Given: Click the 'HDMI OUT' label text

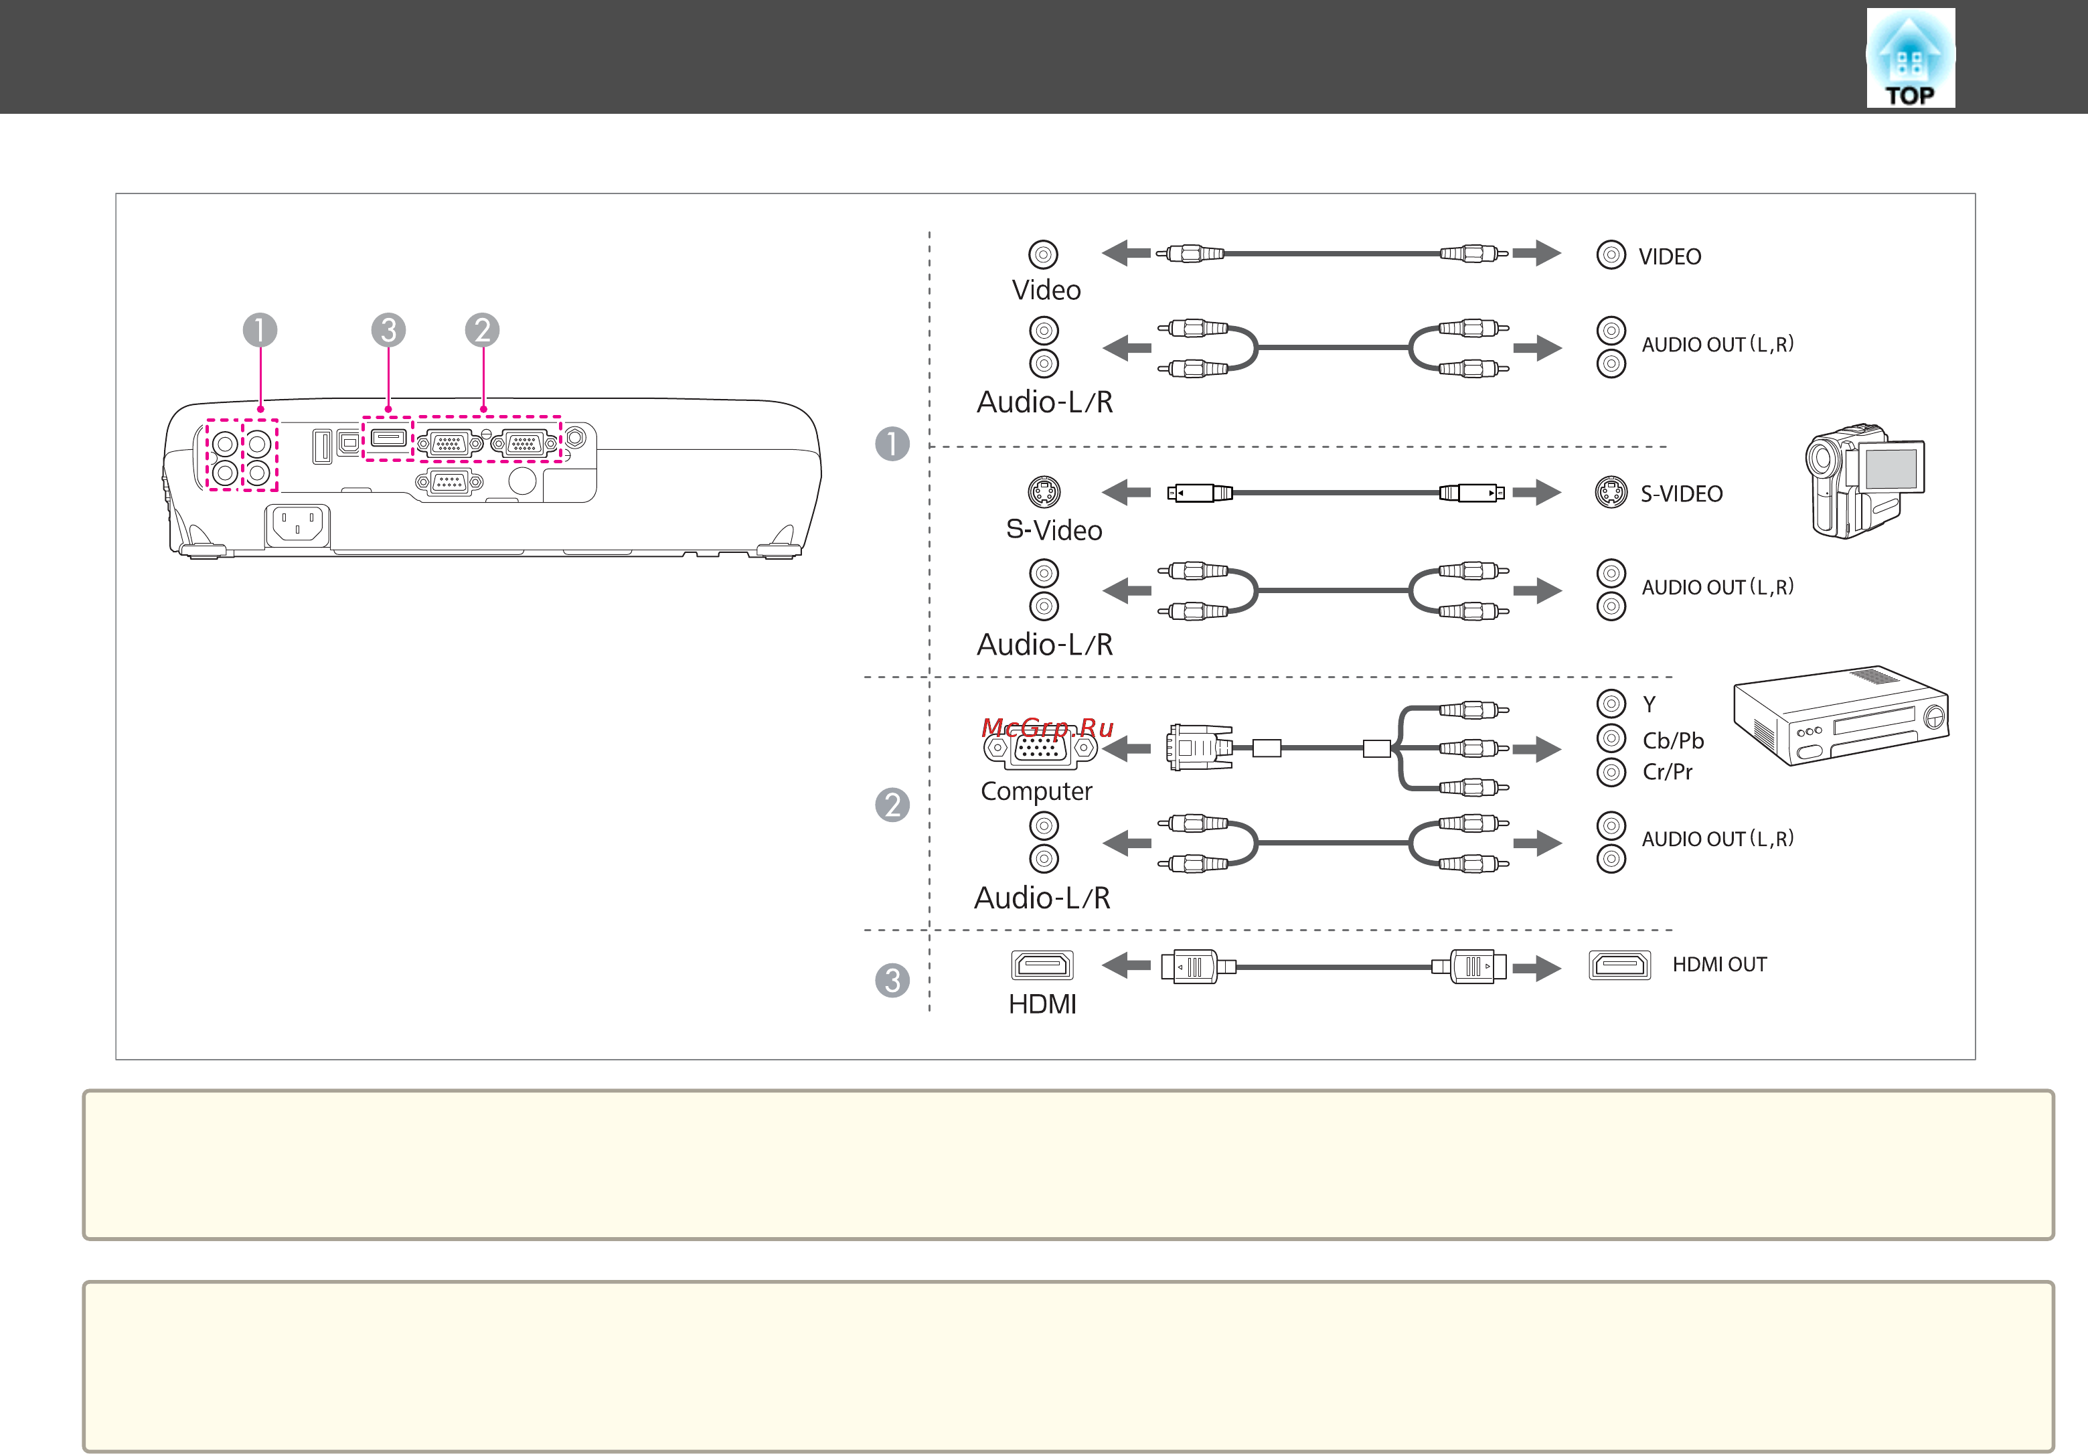Looking at the screenshot, I should (1718, 964).
